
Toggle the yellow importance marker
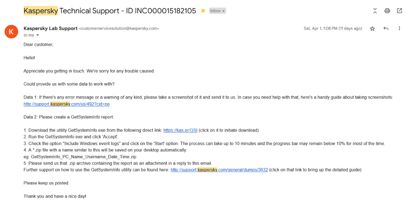pos(203,11)
